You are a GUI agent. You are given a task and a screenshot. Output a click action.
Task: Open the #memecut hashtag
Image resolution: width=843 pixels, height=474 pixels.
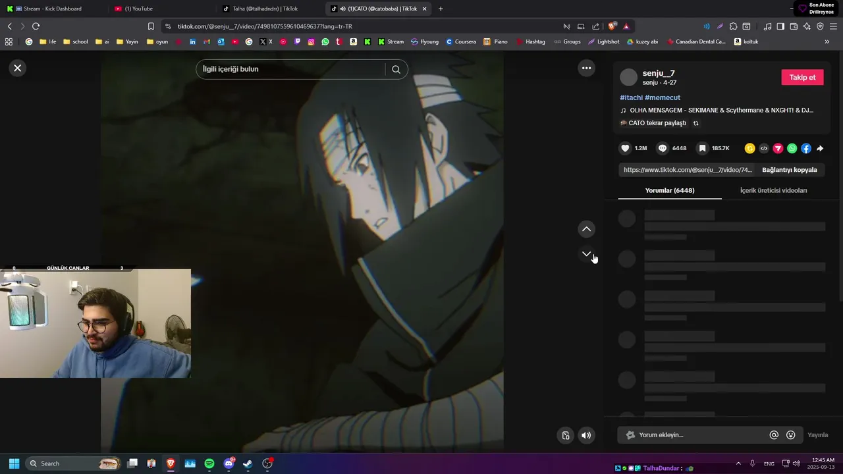point(663,97)
